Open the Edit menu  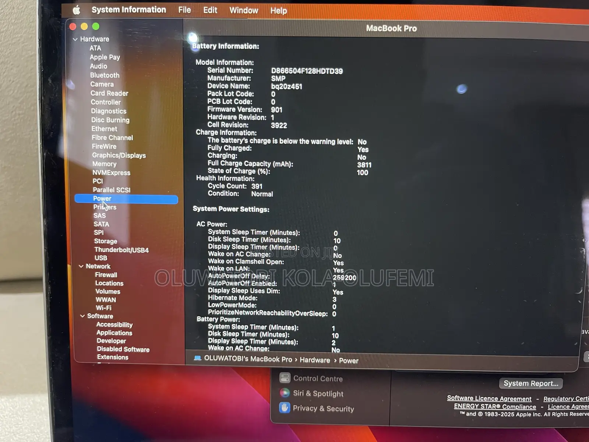pyautogui.click(x=210, y=10)
